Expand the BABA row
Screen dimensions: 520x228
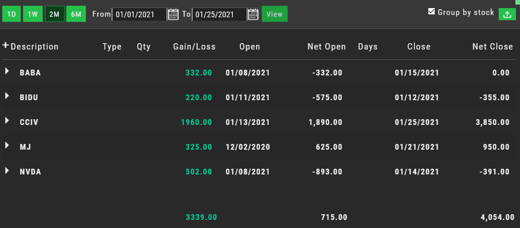pos(7,71)
